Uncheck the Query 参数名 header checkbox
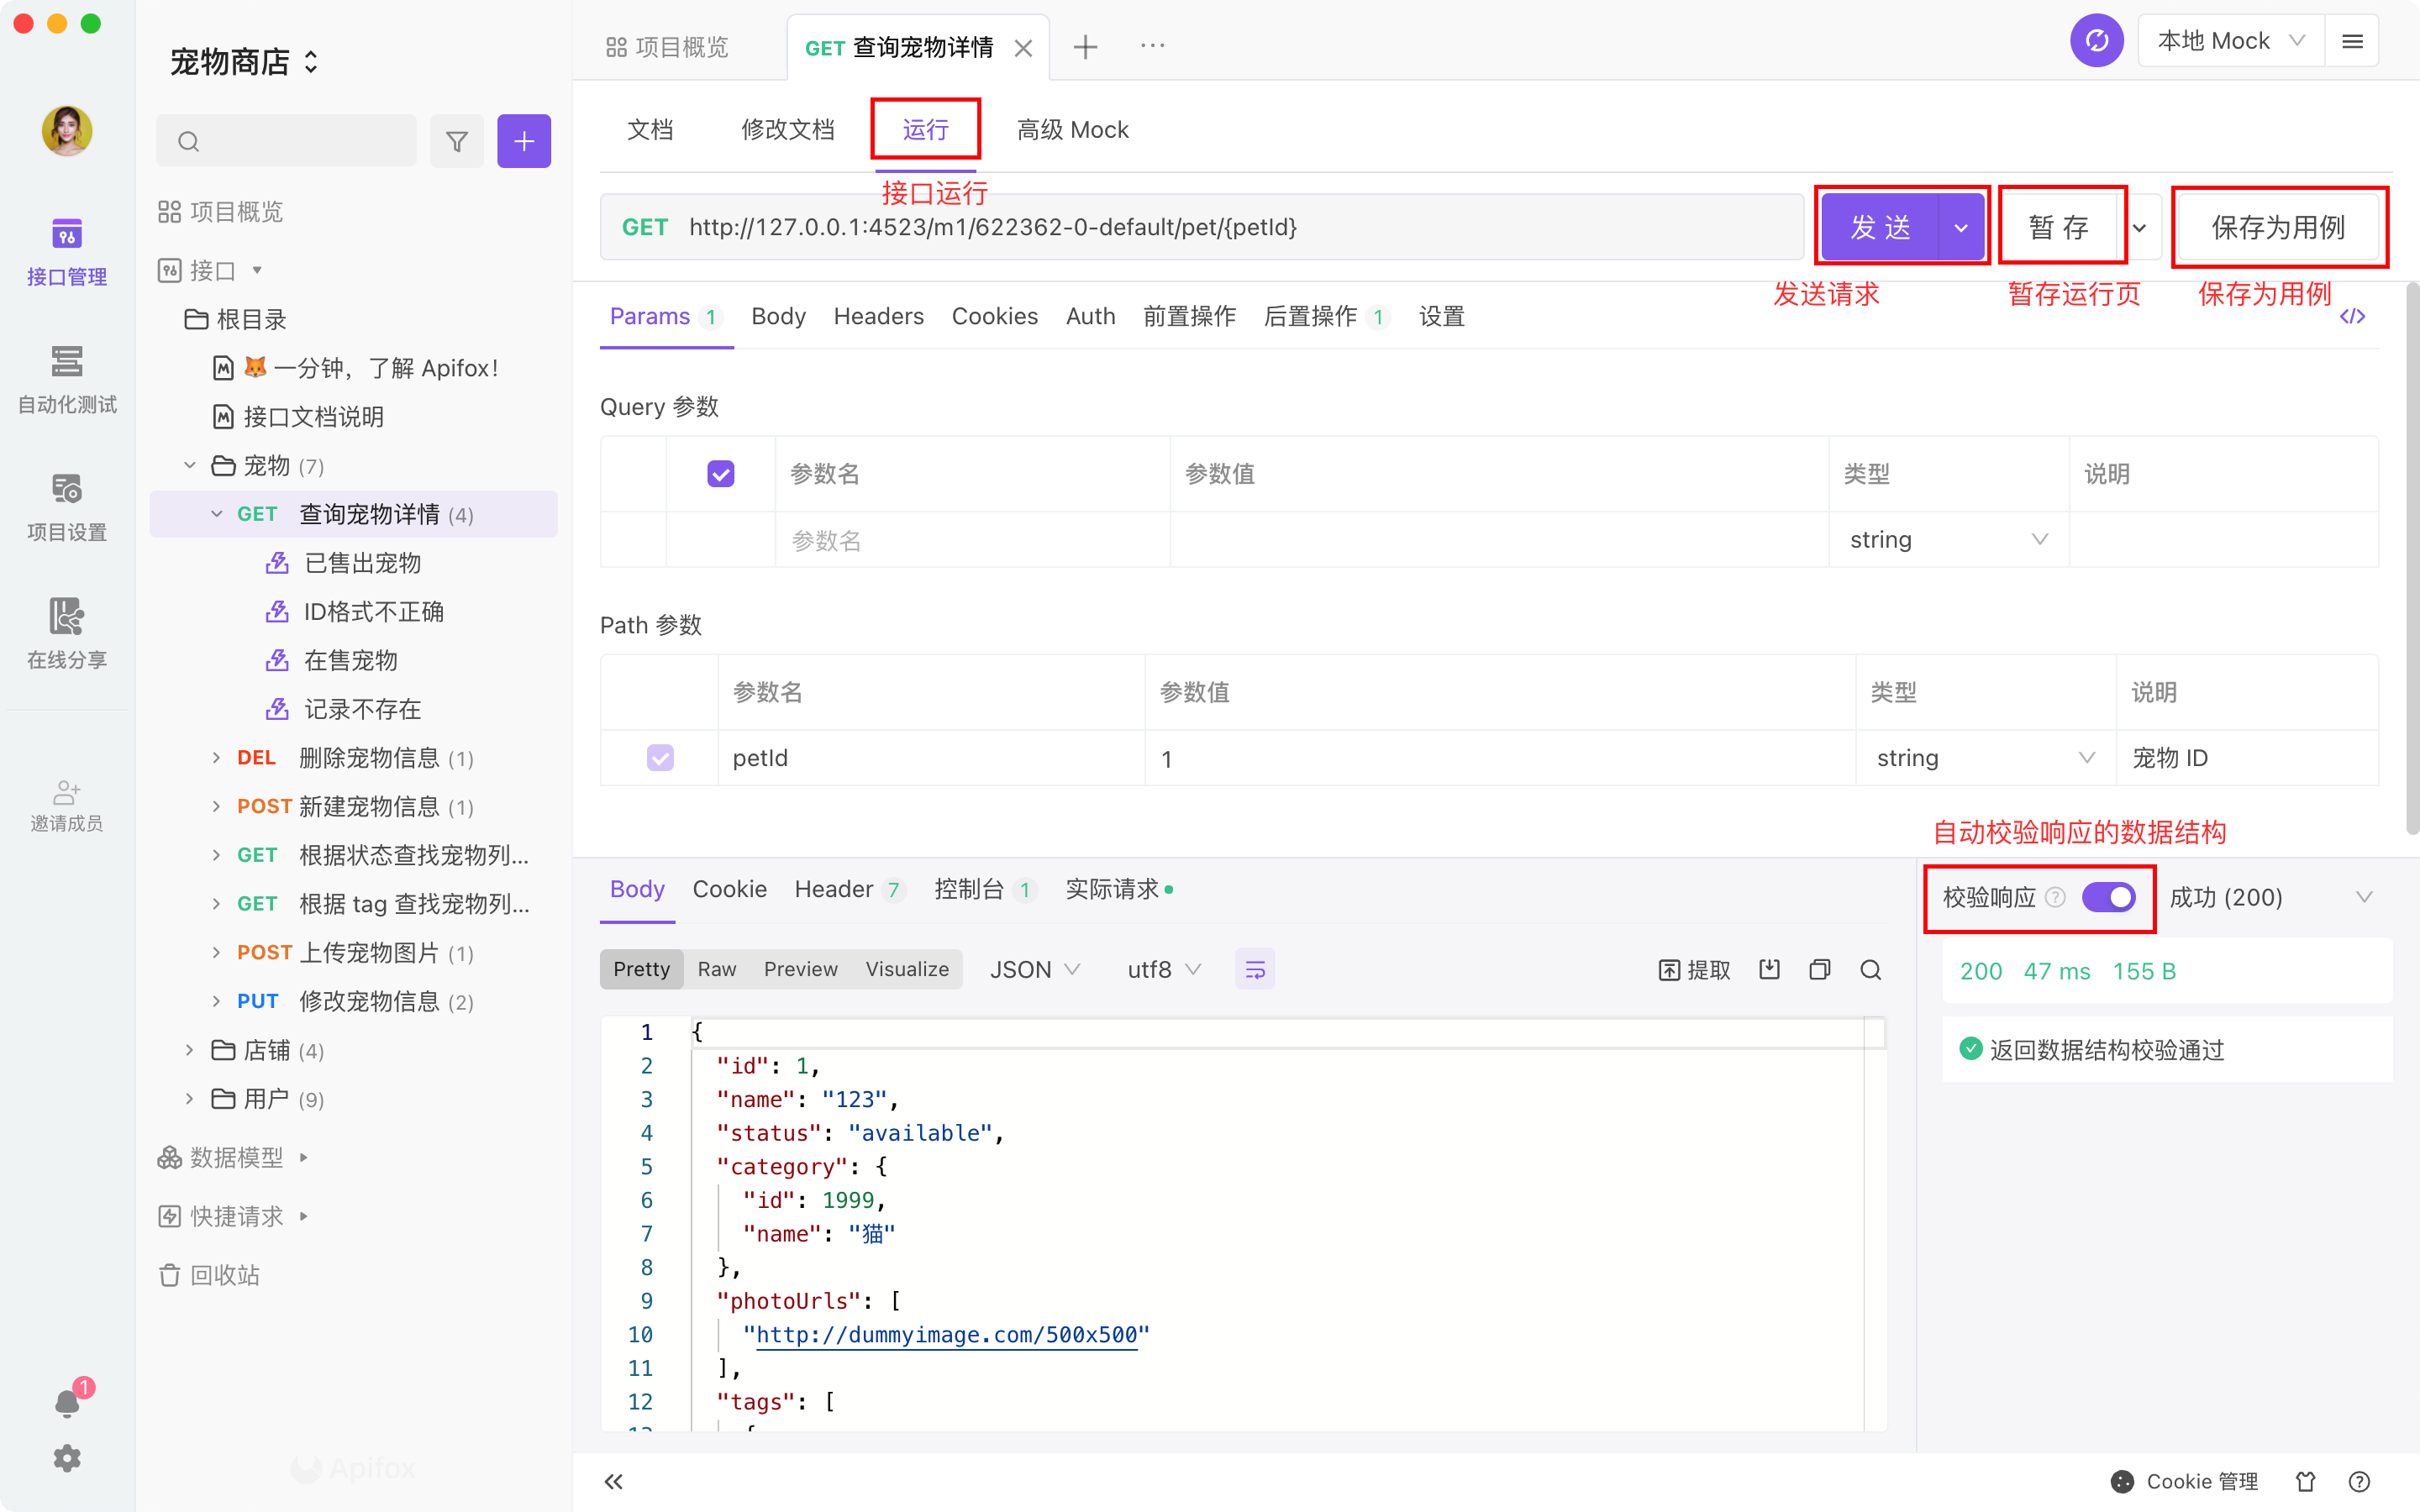The height and width of the screenshot is (1512, 2420). [721, 473]
